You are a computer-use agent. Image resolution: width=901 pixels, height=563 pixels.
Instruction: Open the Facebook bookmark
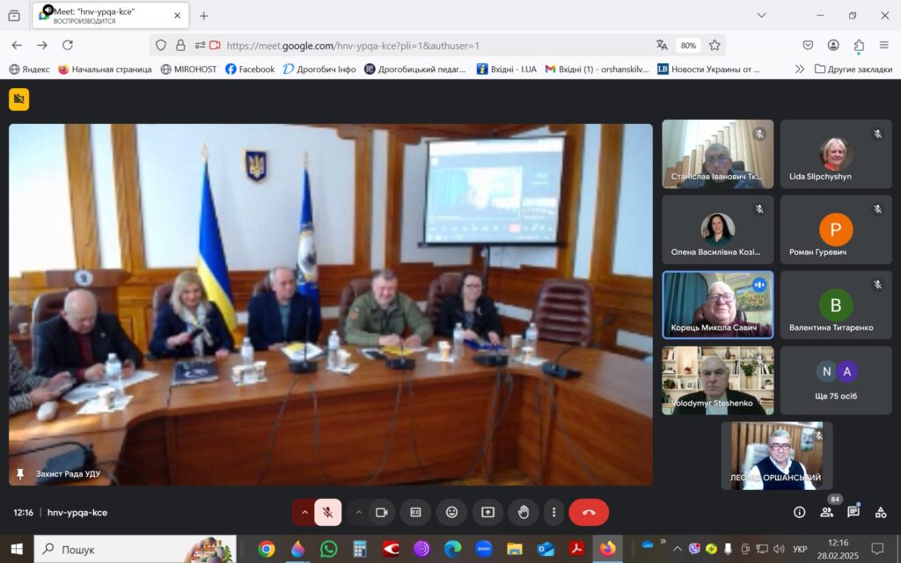(250, 69)
